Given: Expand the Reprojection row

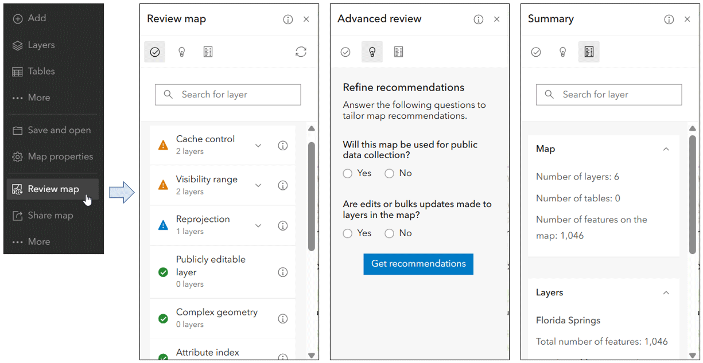Looking at the screenshot, I should [258, 225].
